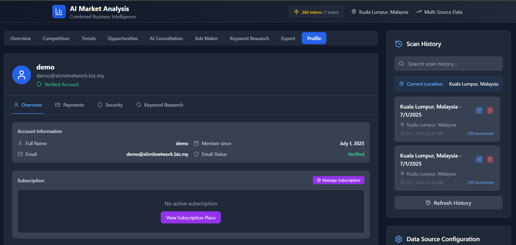Screen dimensions: 516x245
Task: Click View Subscription Plans
Action: [x=191, y=218]
